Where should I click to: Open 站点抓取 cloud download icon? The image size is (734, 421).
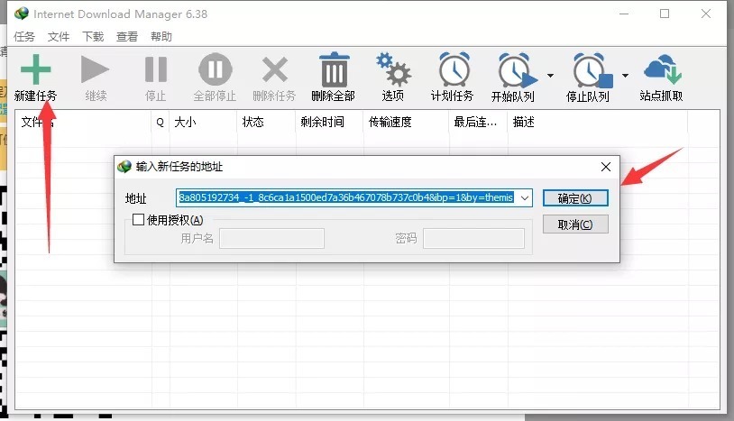663,69
